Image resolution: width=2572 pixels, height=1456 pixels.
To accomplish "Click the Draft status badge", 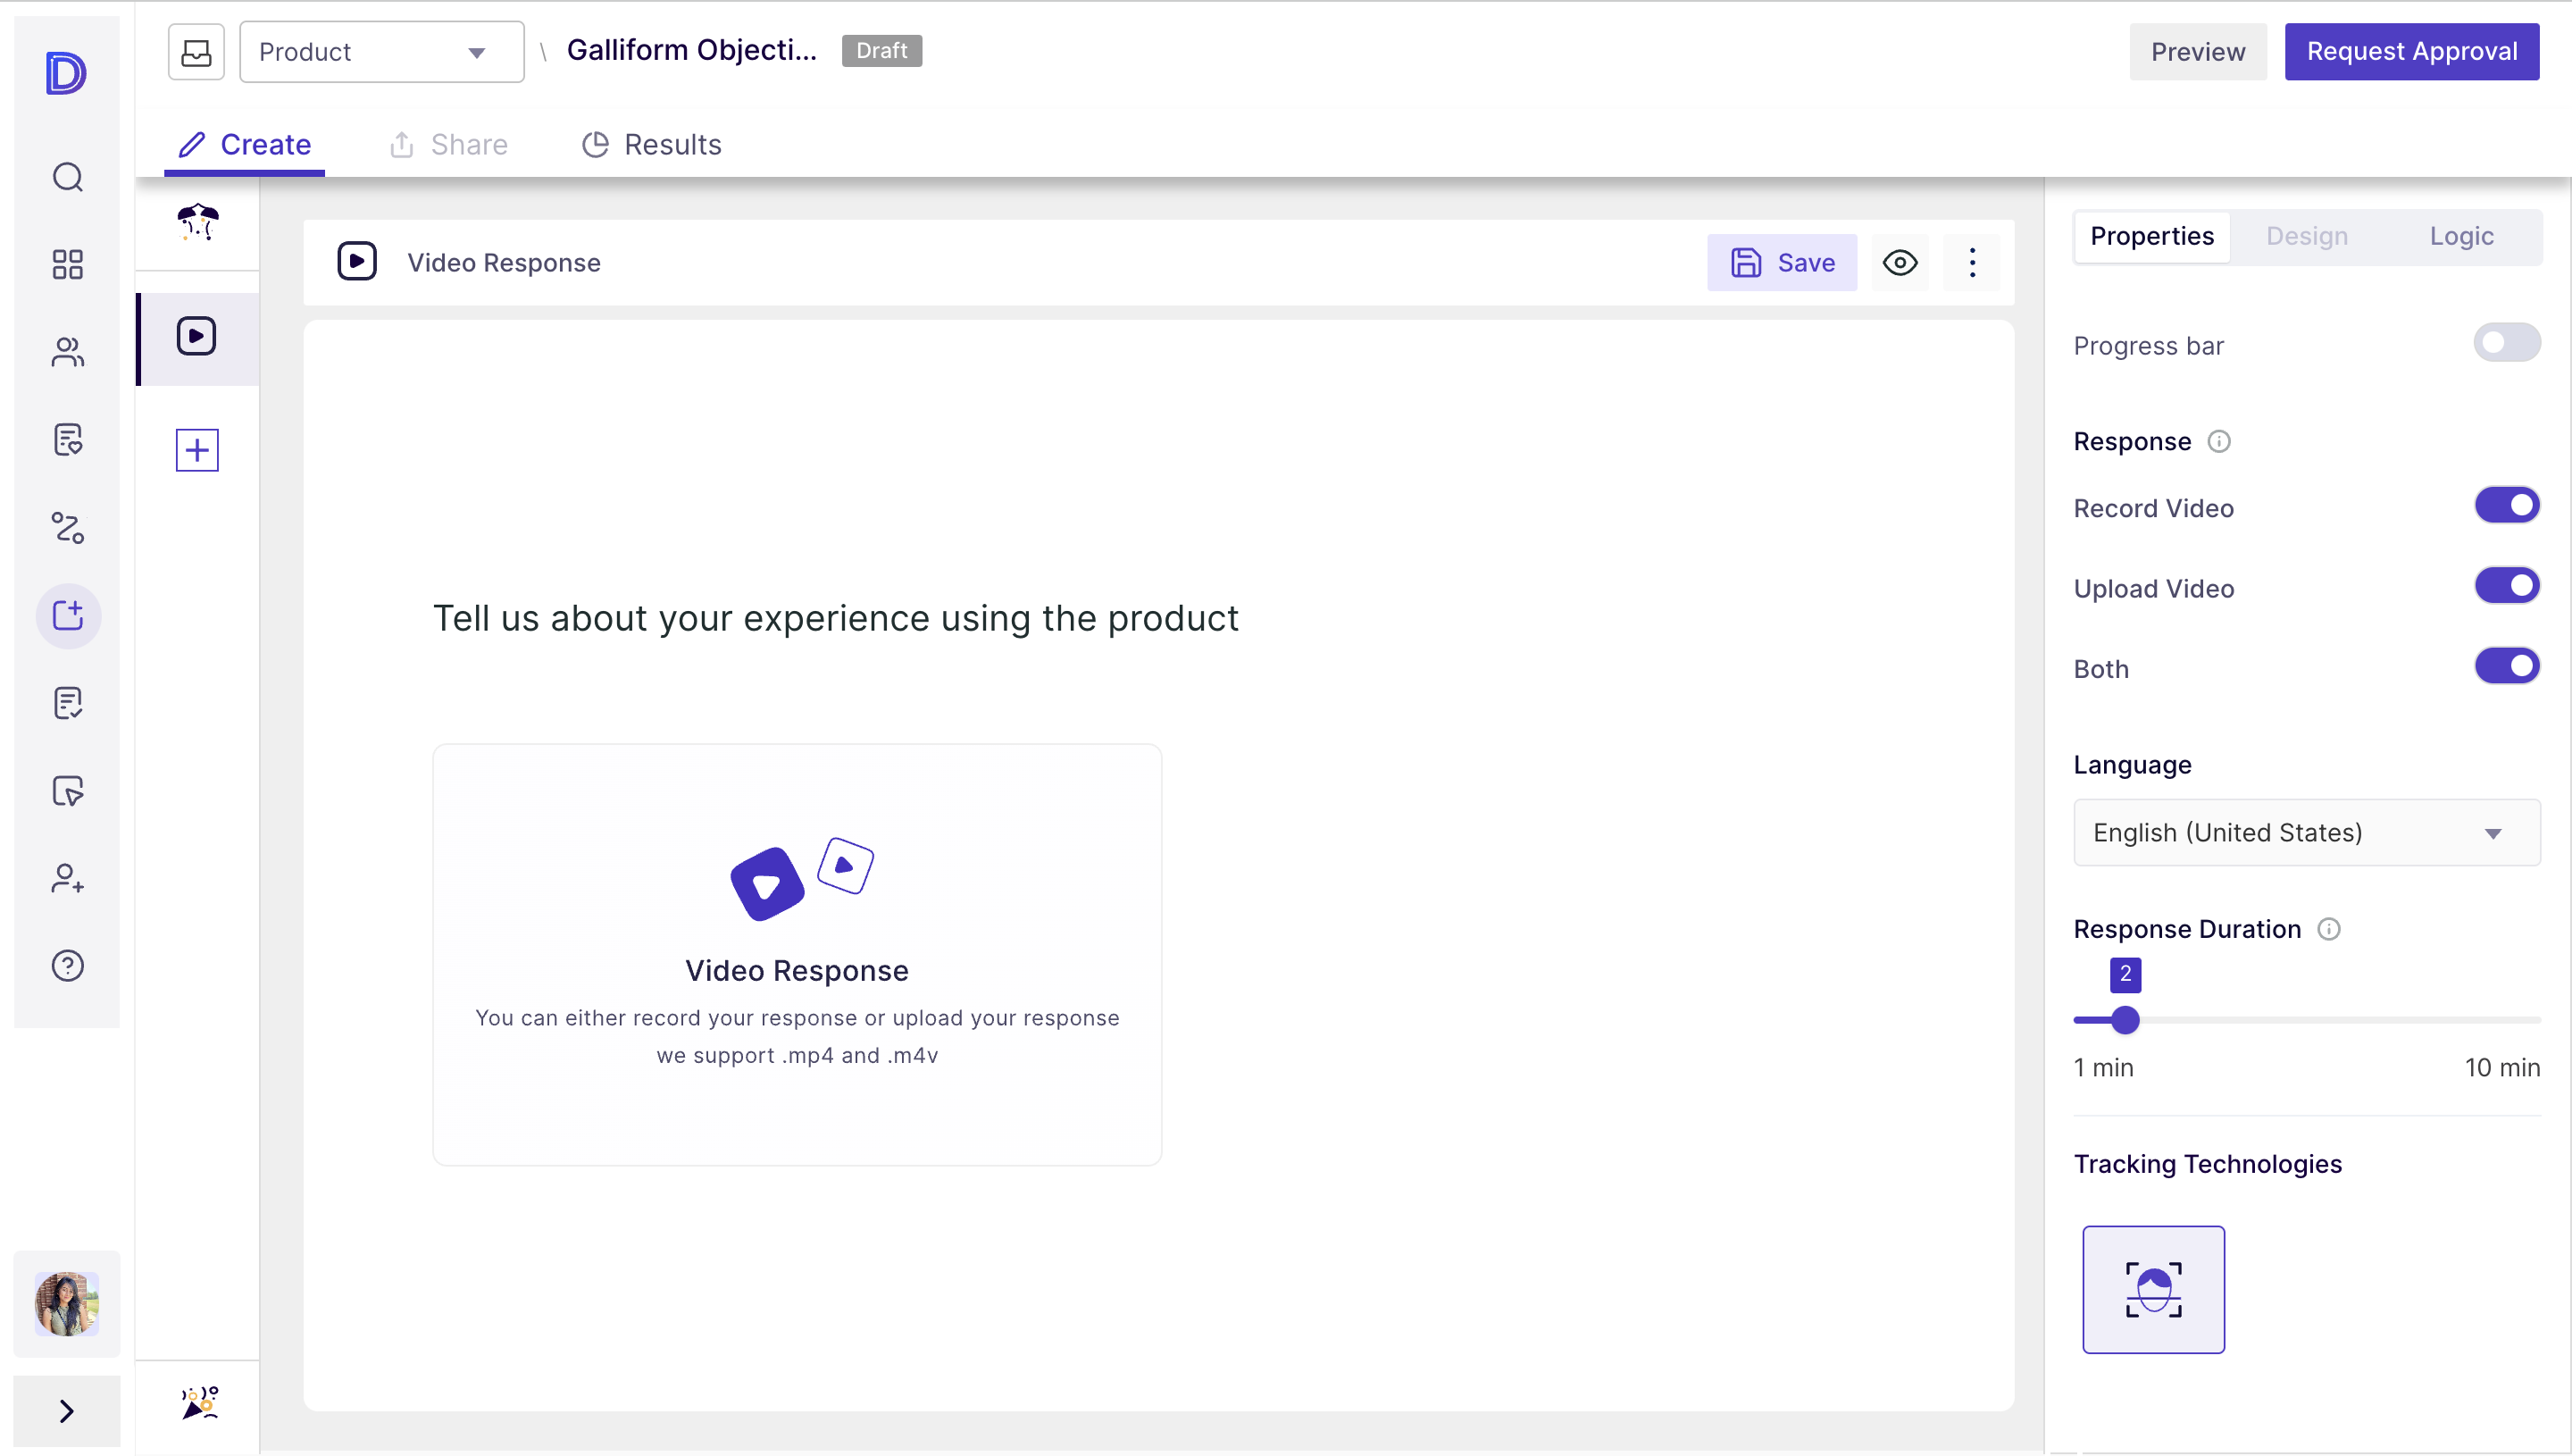I will coord(881,50).
